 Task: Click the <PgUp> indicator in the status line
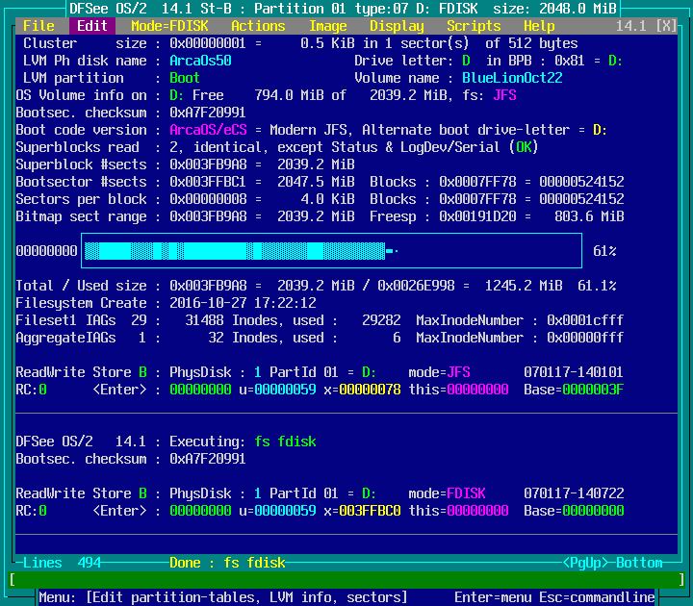pyautogui.click(x=585, y=563)
